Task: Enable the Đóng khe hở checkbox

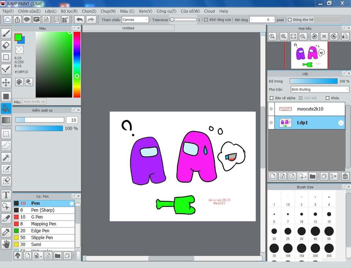Action: [290, 20]
